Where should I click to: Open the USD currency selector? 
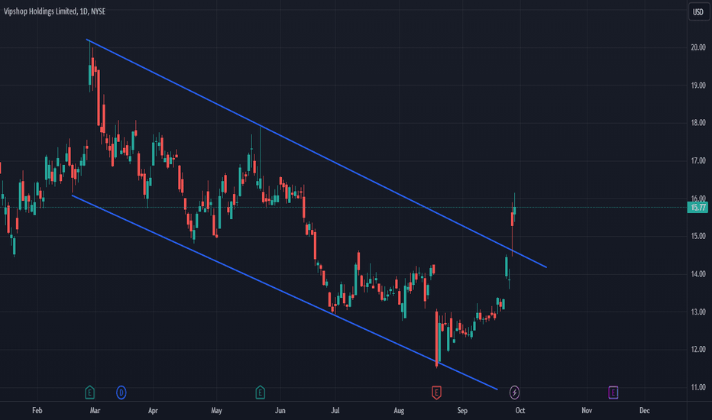tap(698, 11)
